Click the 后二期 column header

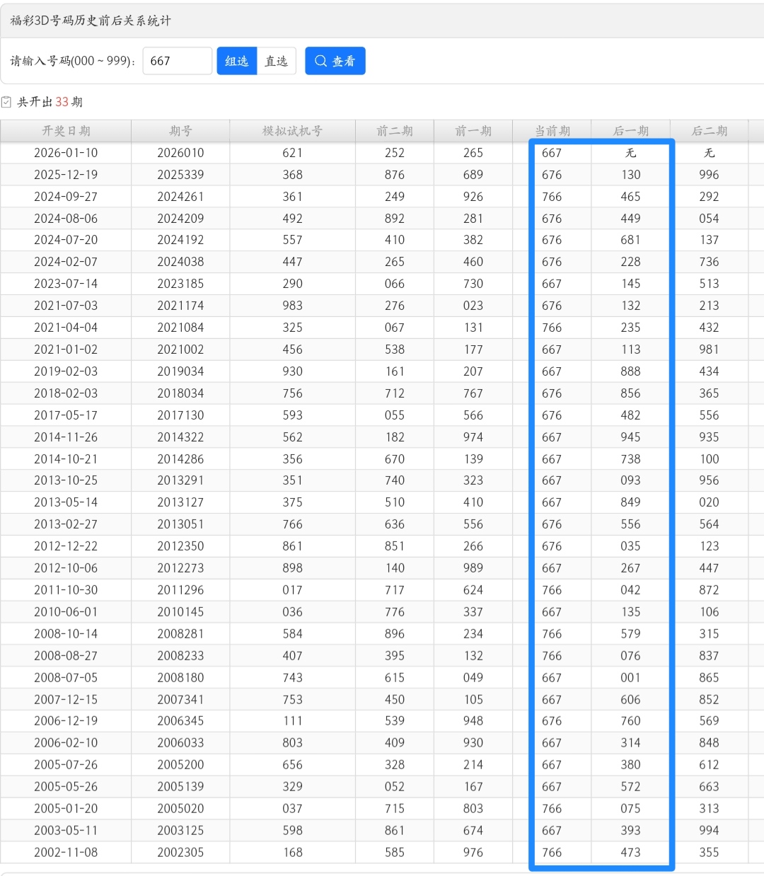tap(709, 131)
